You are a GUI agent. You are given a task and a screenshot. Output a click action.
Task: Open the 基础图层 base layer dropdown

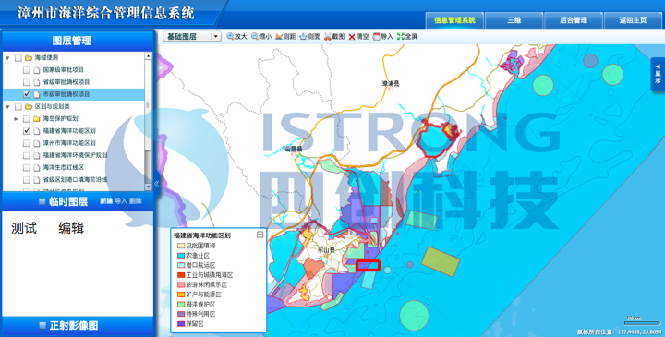coord(192,36)
